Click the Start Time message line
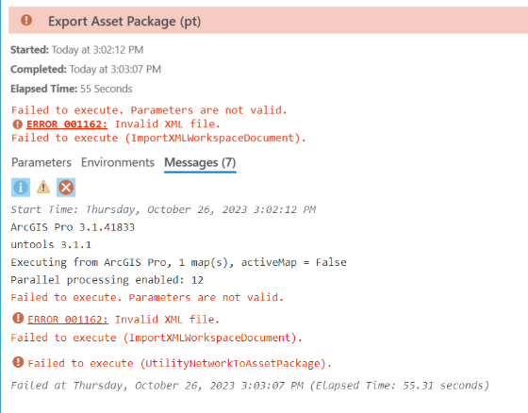The image size is (528, 413). tap(163, 209)
